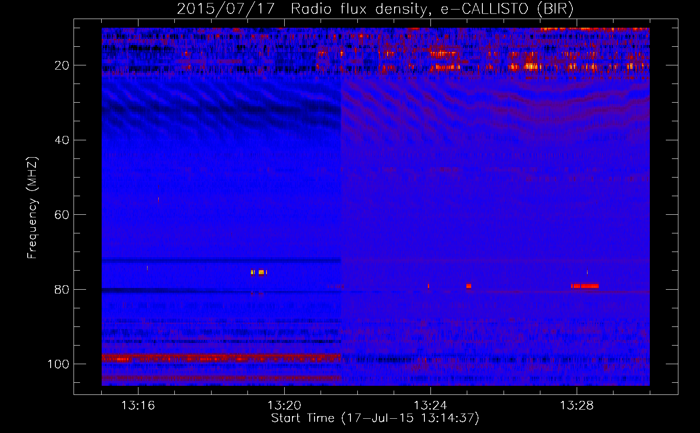700x433 pixels.
Task: Click the '13:16' time tick label
Action: click(x=138, y=405)
